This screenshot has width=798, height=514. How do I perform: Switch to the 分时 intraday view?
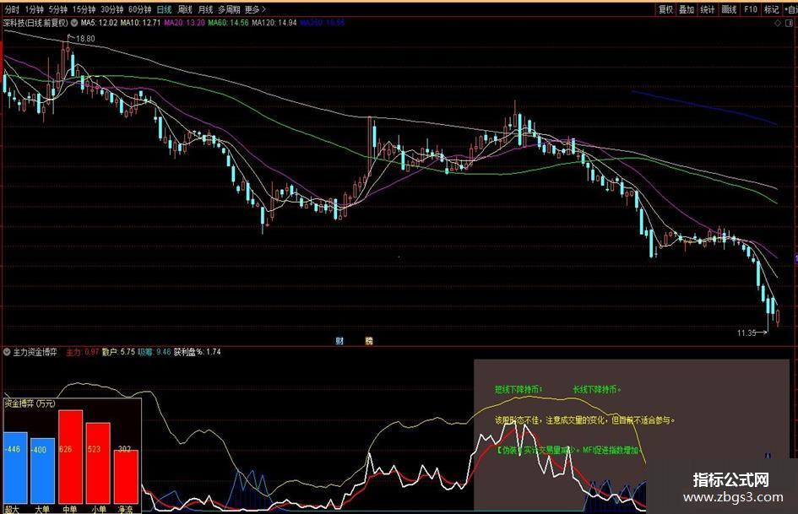click(x=11, y=9)
